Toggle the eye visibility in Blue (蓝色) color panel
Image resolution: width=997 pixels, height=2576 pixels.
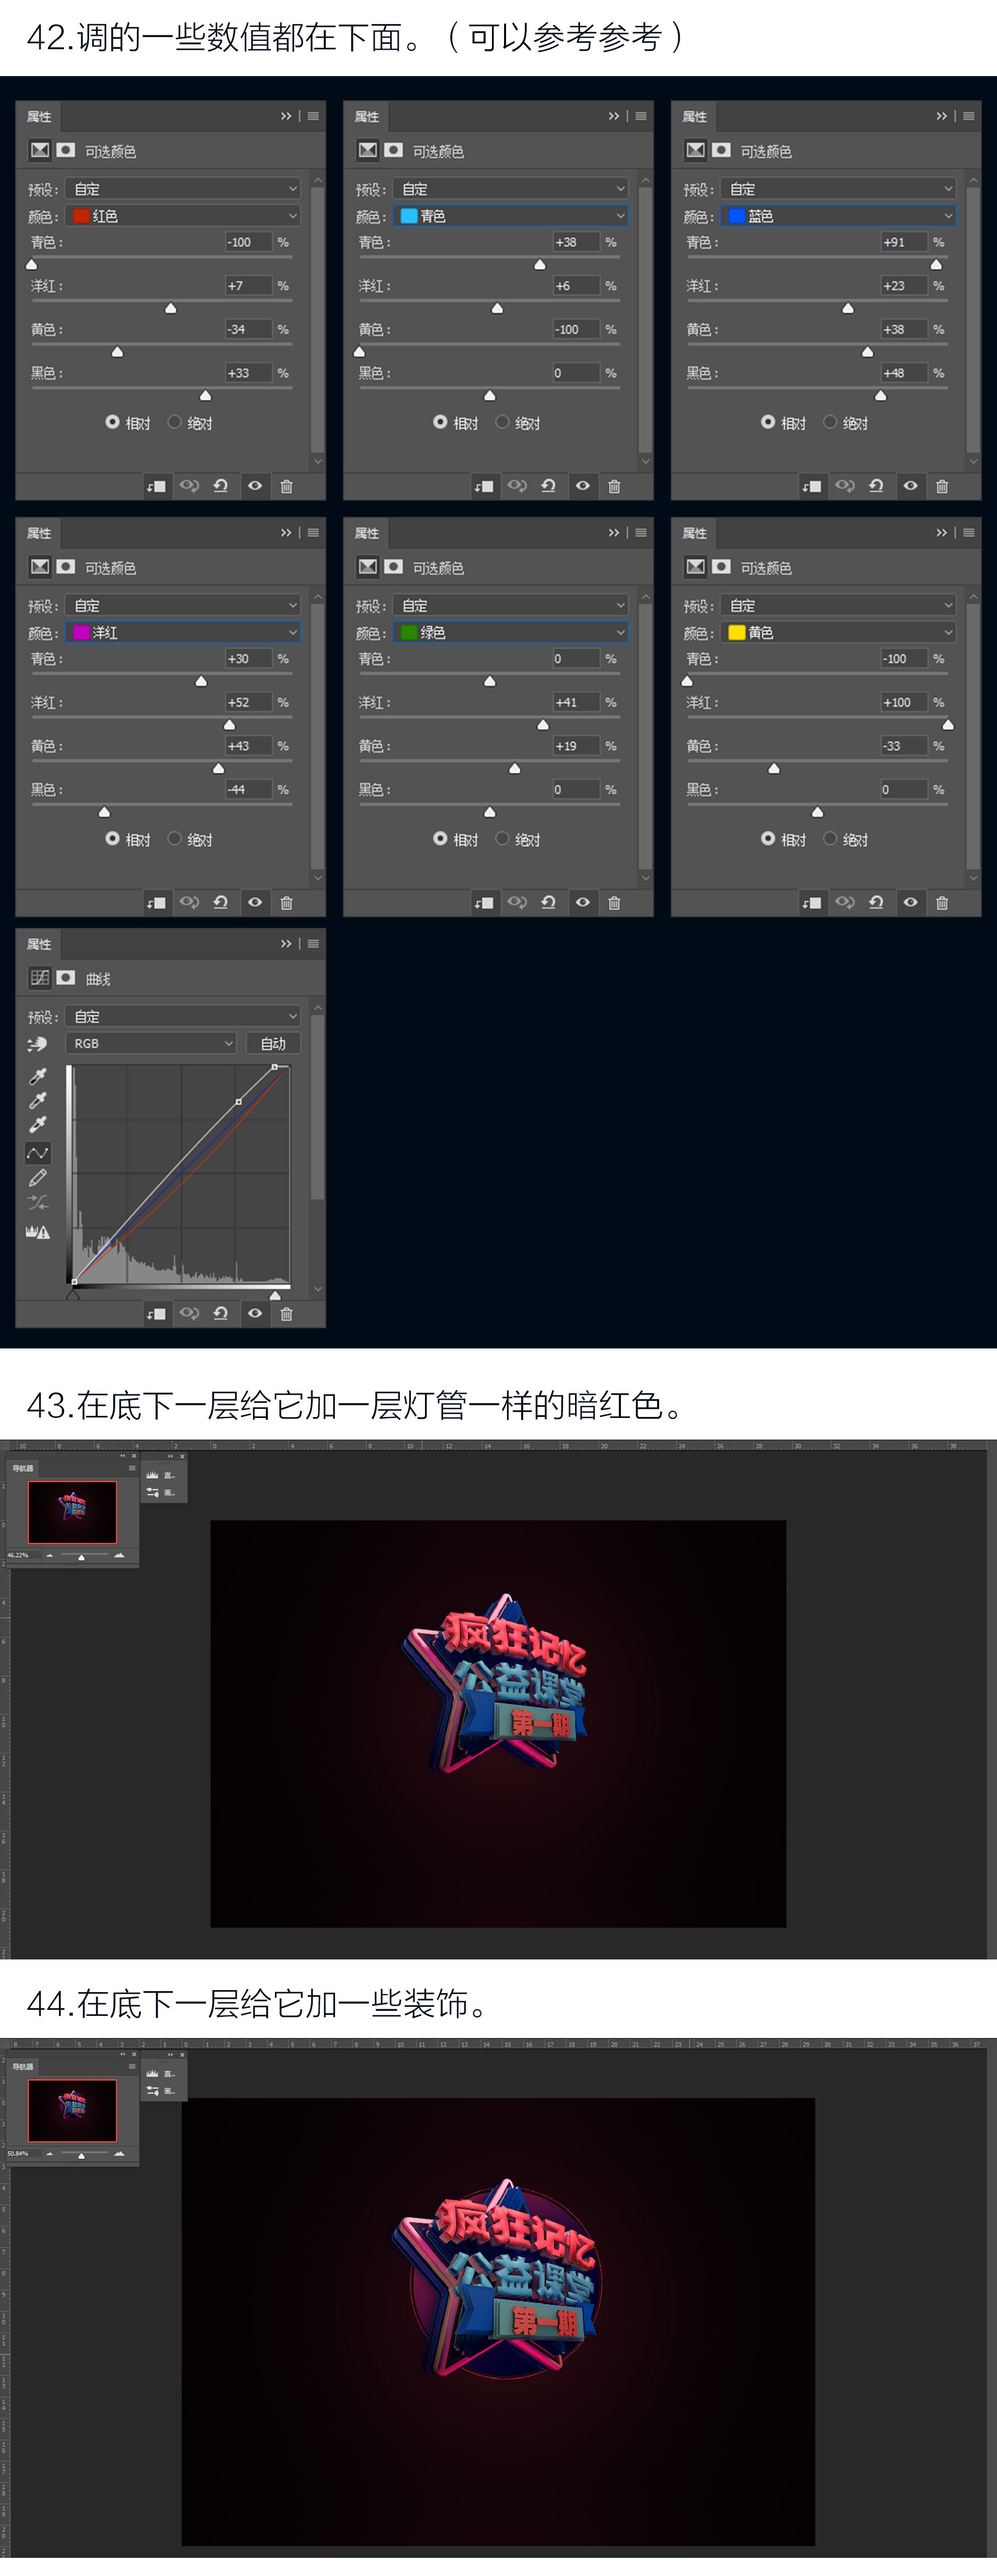pyautogui.click(x=910, y=486)
